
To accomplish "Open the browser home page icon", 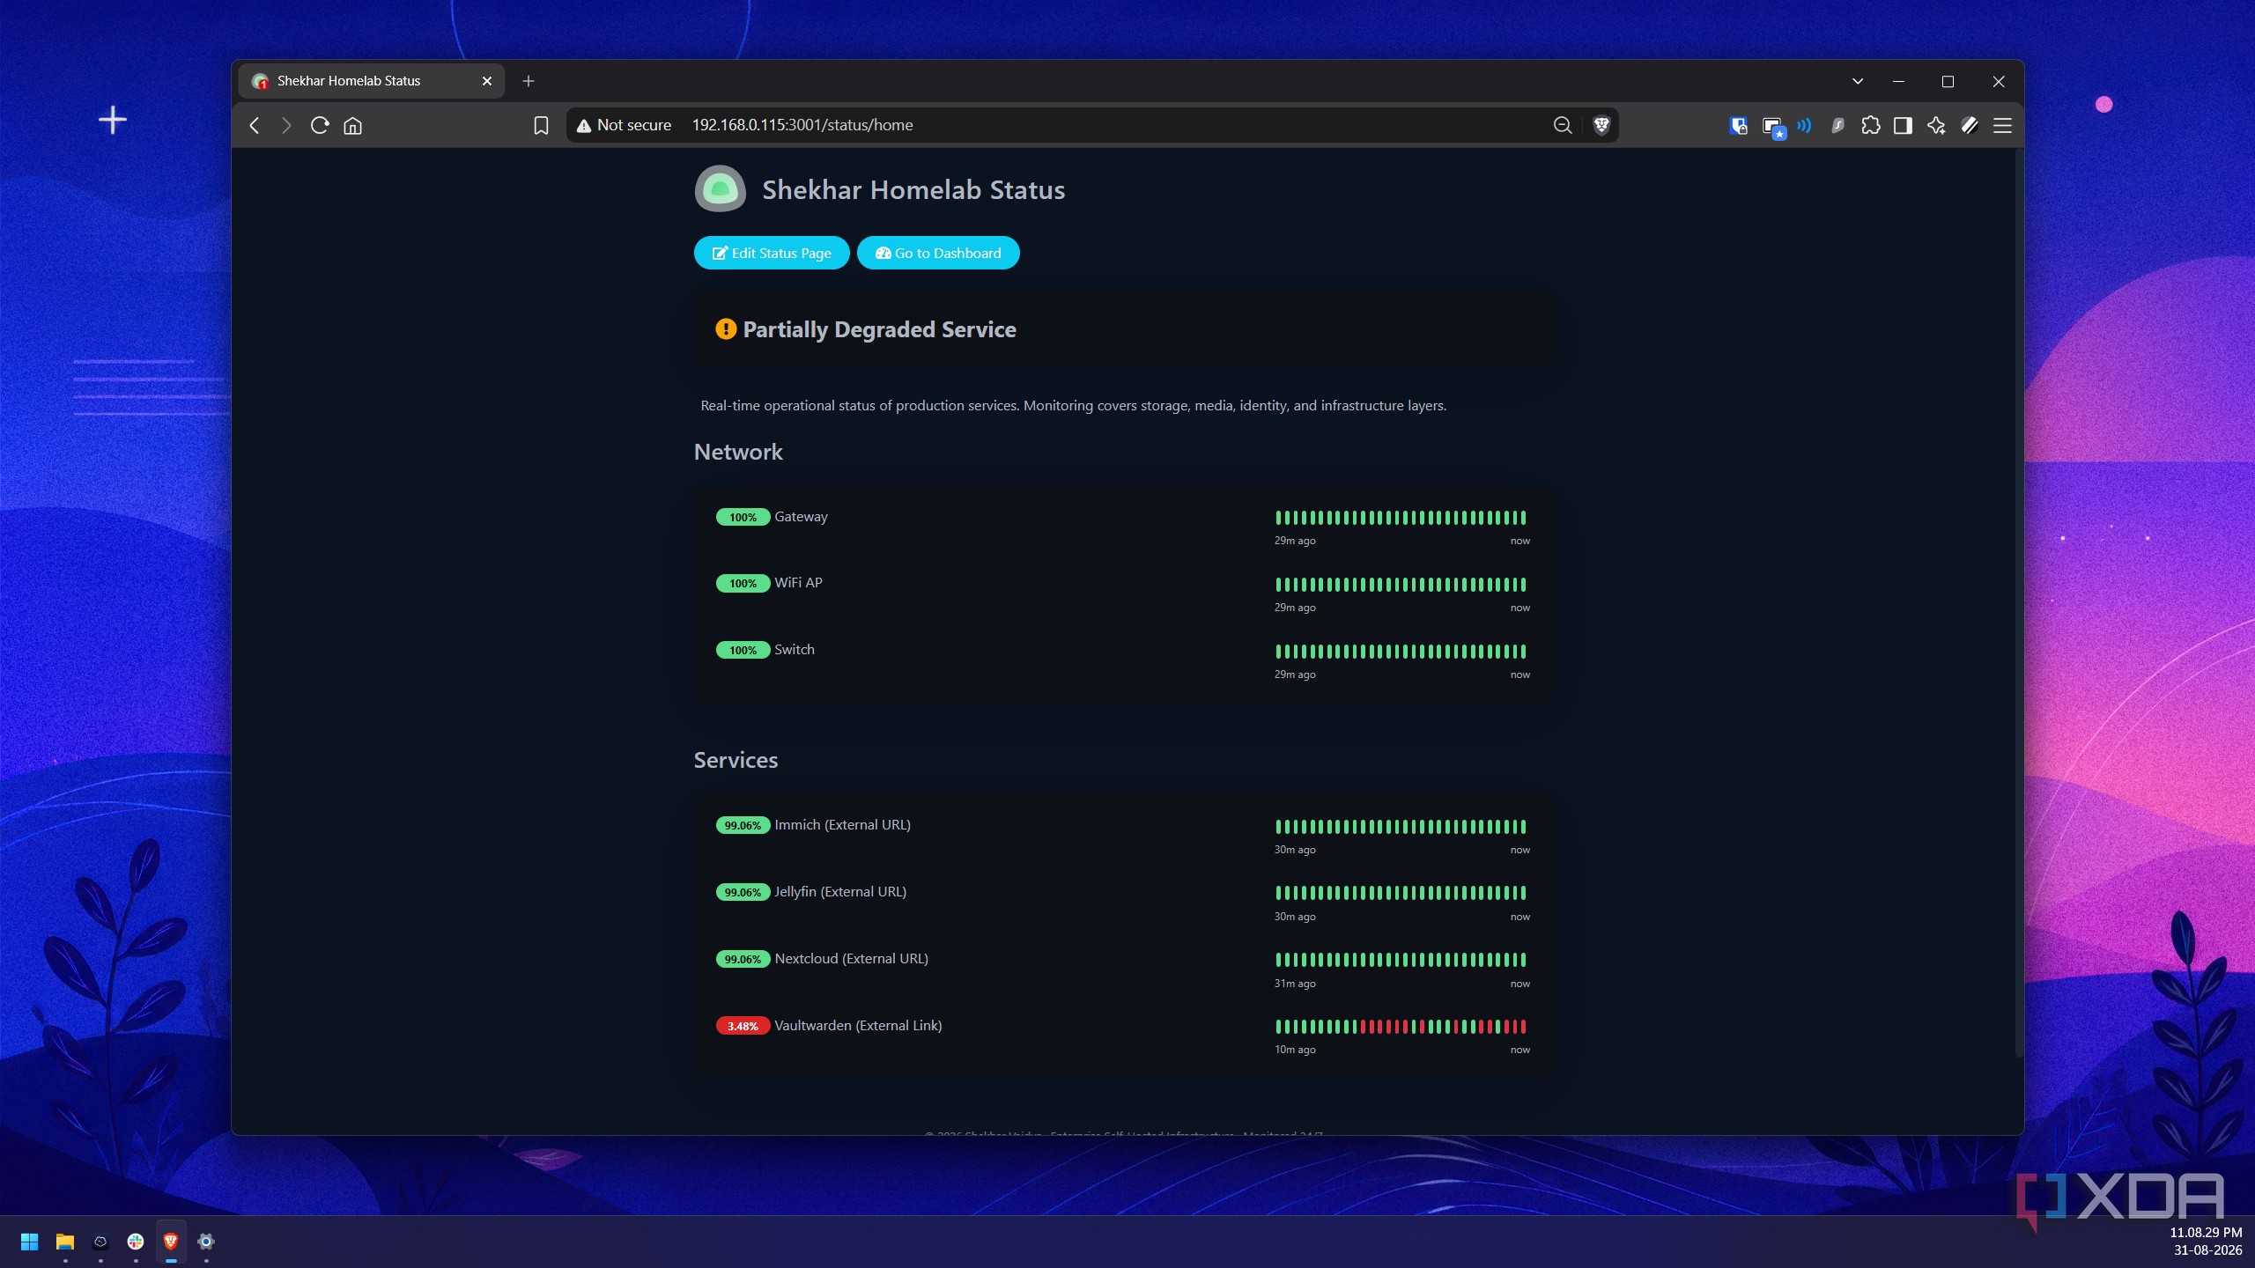I will coord(353,125).
